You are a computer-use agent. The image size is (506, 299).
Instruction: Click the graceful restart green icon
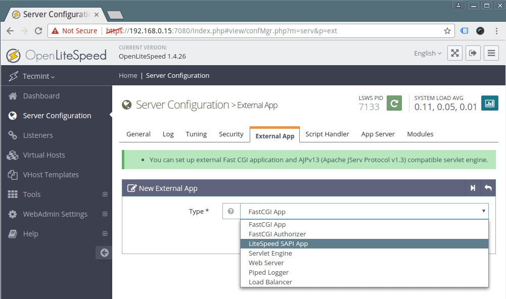394,103
